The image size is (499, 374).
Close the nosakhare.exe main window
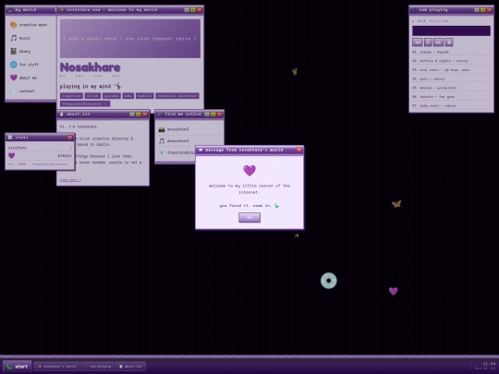200,10
